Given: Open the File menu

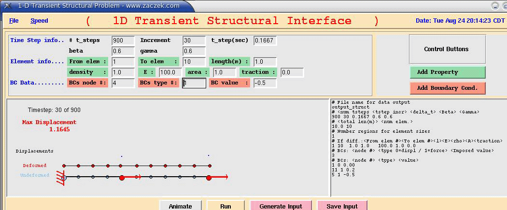Looking at the screenshot, I should click(x=14, y=21).
